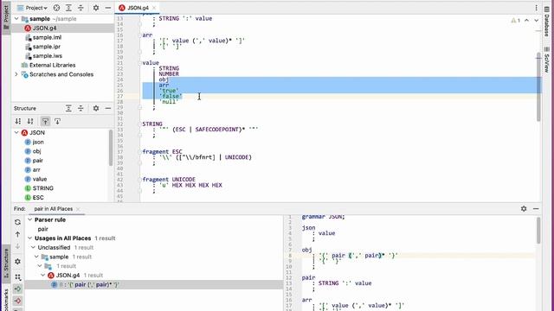Close the JSON.g4 editor tab
The width and height of the screenshot is (554, 311).
tap(154, 8)
